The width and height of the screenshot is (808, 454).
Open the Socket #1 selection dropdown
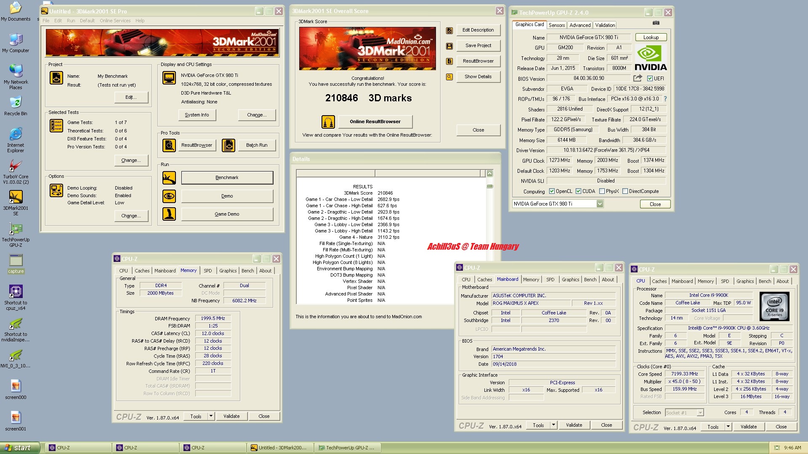[700, 413]
